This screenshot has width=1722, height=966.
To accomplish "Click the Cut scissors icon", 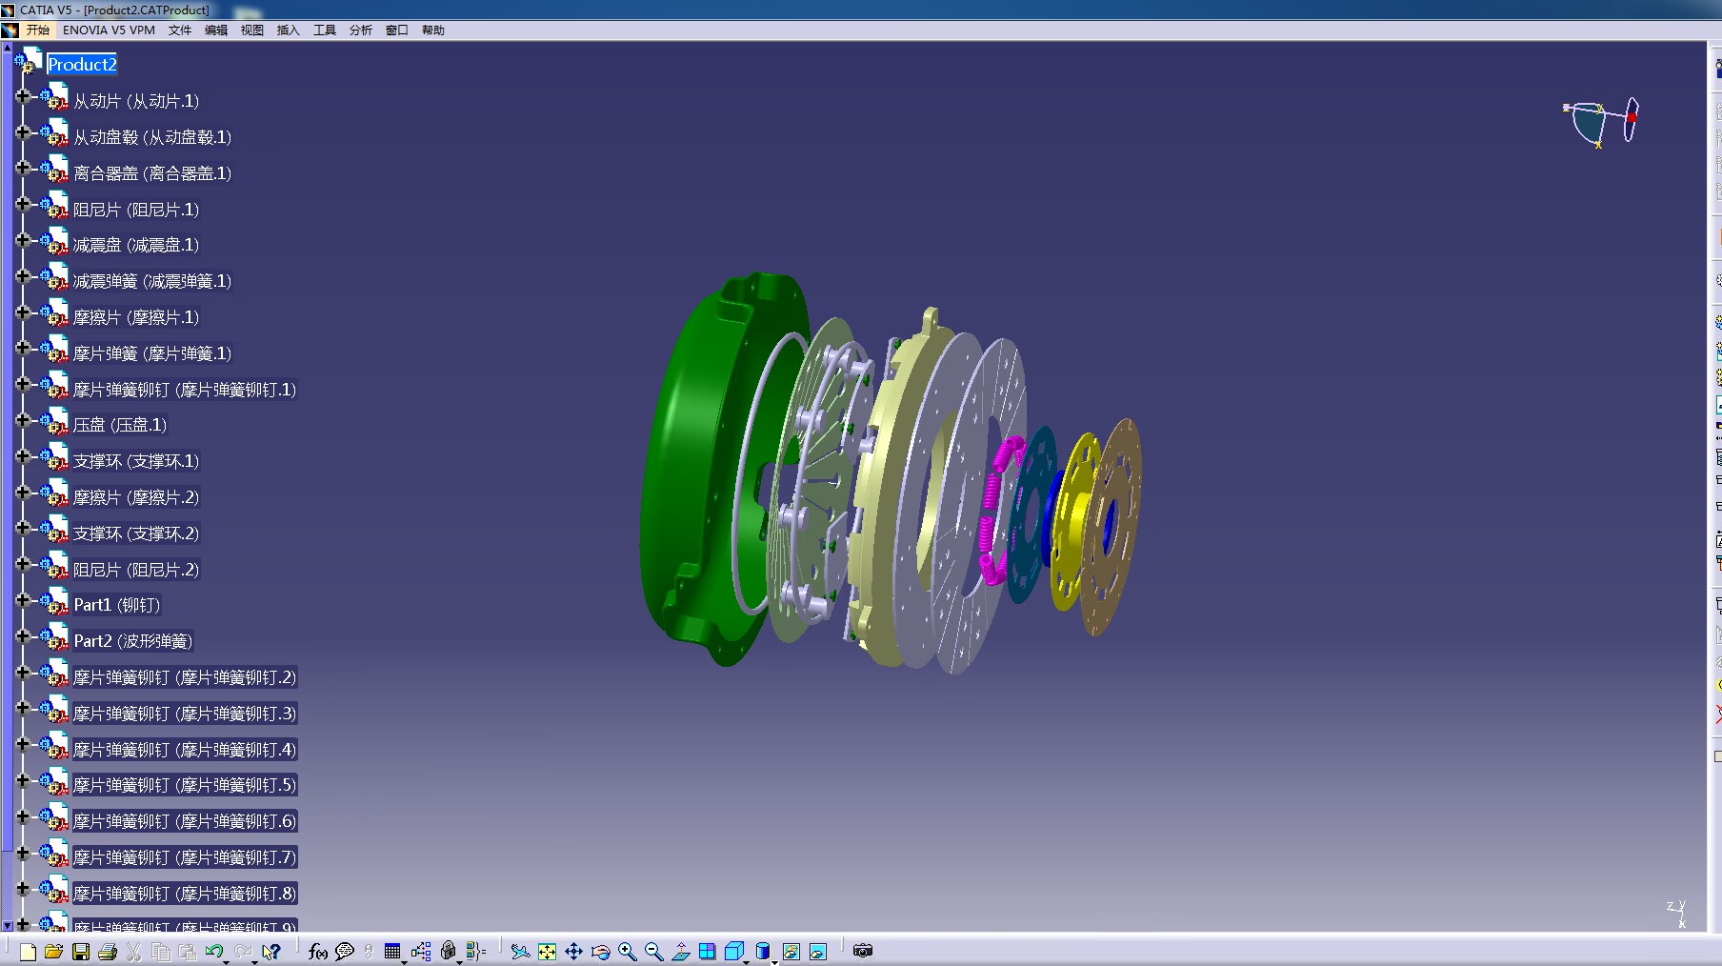I will [x=133, y=951].
